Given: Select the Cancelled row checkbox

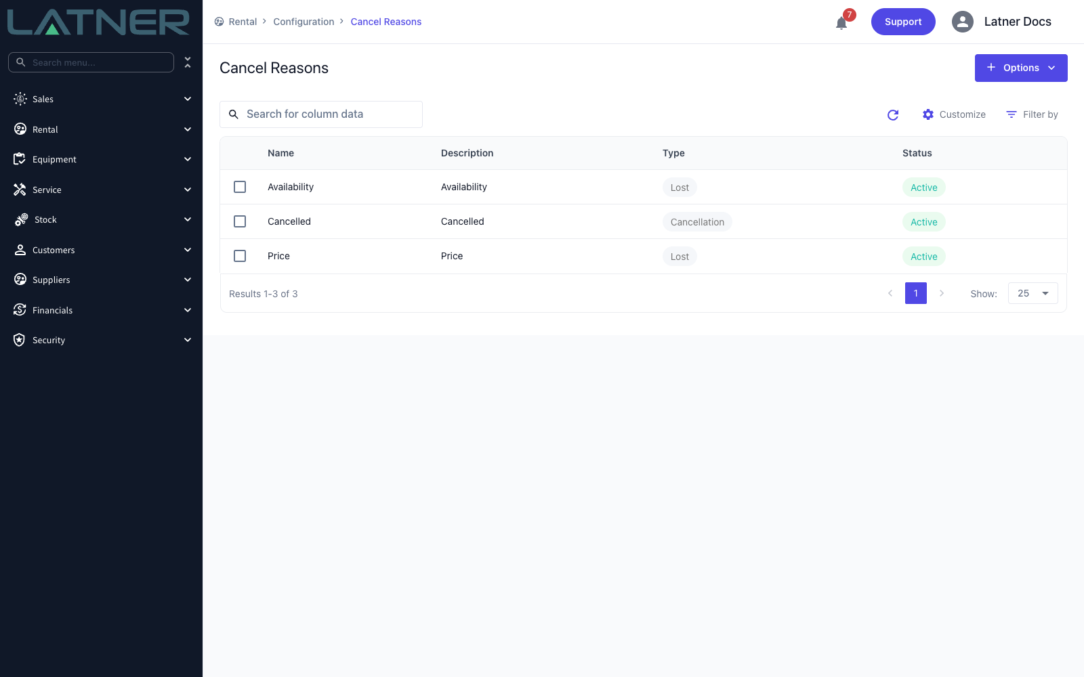Looking at the screenshot, I should click(x=240, y=221).
